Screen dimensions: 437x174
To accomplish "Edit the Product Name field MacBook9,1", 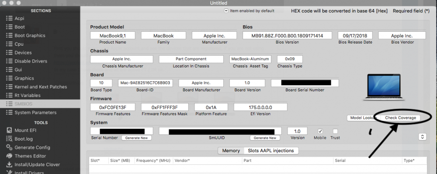I will (113, 36).
